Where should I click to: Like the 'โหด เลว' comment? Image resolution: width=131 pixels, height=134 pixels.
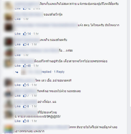coord(18,85)
